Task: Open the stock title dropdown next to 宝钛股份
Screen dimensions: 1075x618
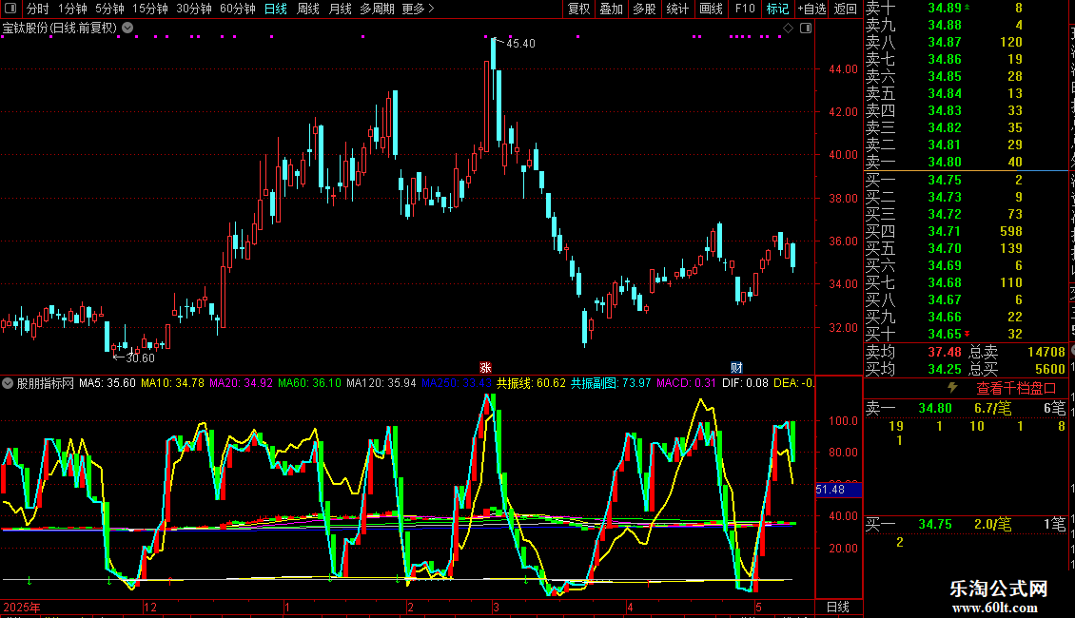Action: coord(127,29)
